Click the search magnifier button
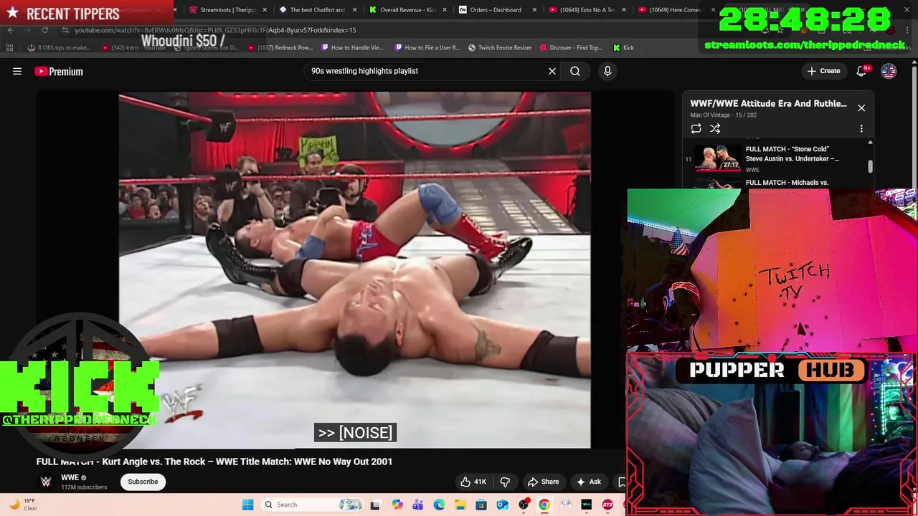918x516 pixels. [x=575, y=71]
